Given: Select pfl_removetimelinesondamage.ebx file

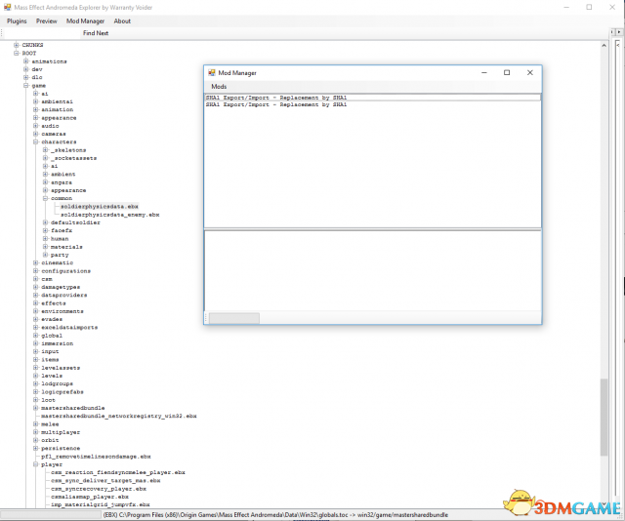Looking at the screenshot, I should pos(96,457).
